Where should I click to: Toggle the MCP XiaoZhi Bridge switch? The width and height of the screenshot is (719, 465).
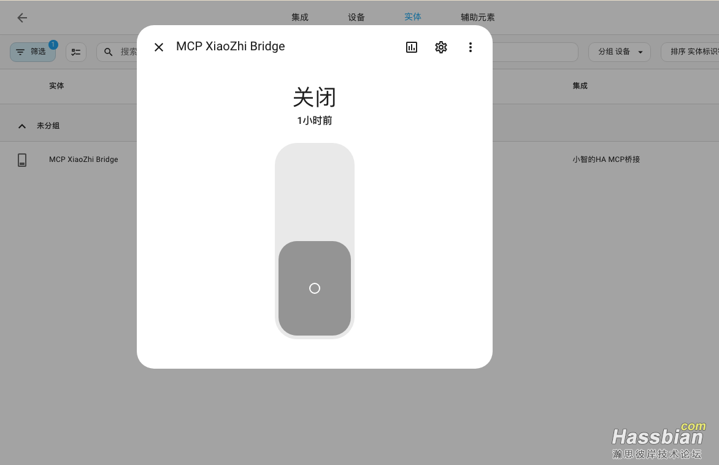[315, 240]
